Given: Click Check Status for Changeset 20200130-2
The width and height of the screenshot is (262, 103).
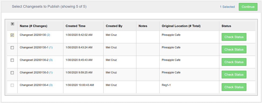Looking at the screenshot, I should 234,62.
